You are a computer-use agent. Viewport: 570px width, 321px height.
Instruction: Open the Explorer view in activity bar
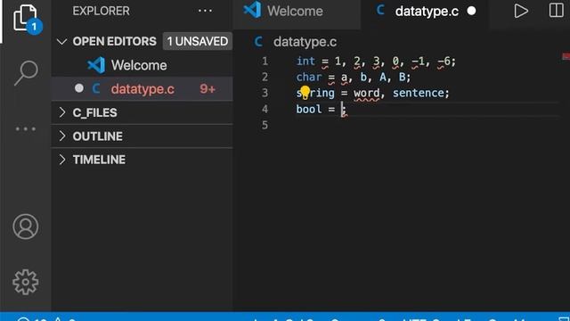tap(25, 18)
